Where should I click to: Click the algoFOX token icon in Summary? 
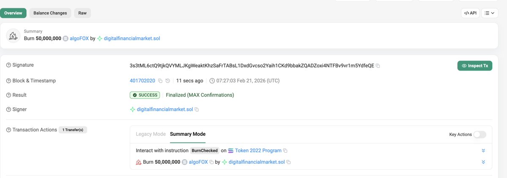point(66,38)
